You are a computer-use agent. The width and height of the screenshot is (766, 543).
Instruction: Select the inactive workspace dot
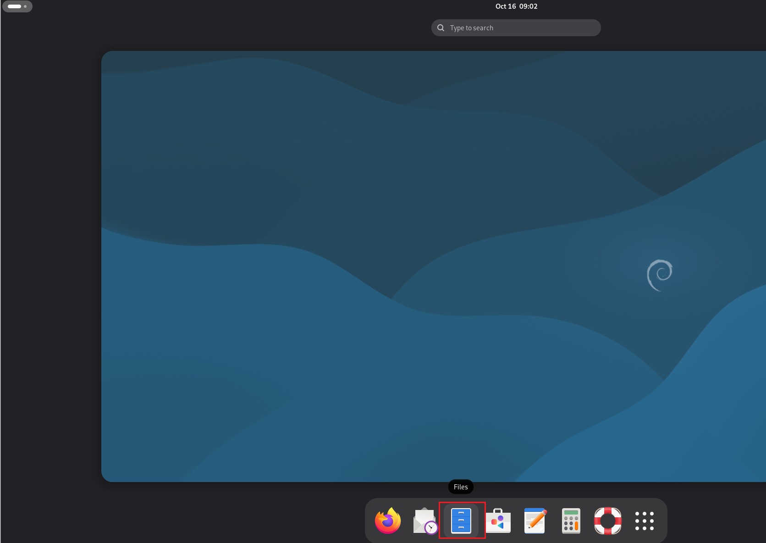click(x=25, y=6)
